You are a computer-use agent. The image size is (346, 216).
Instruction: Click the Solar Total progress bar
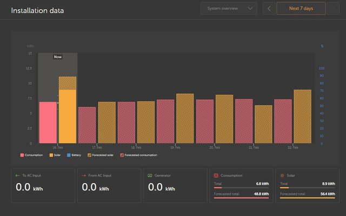click(308, 188)
